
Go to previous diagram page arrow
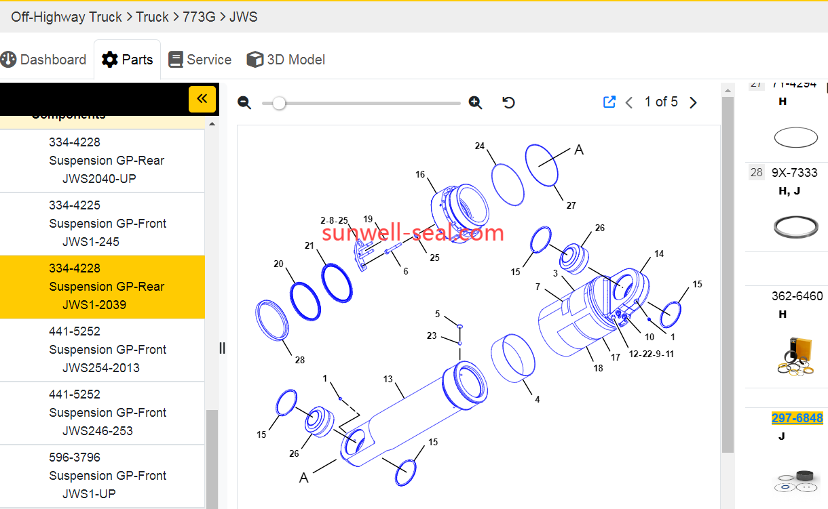[629, 102]
